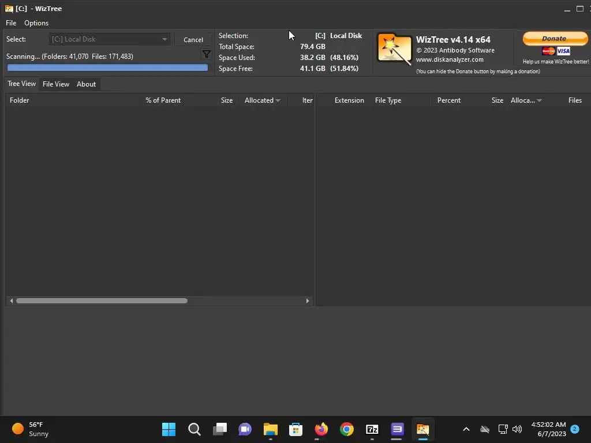Open the filter funnel icon
The height and width of the screenshot is (443, 591).
(206, 54)
